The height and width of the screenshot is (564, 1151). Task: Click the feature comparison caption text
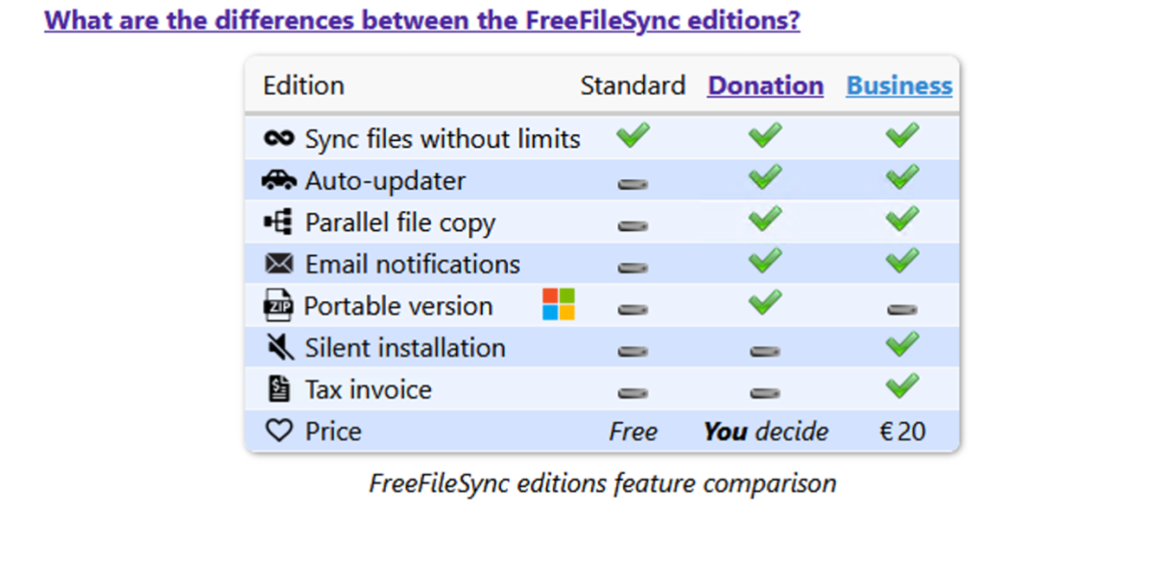point(603,483)
